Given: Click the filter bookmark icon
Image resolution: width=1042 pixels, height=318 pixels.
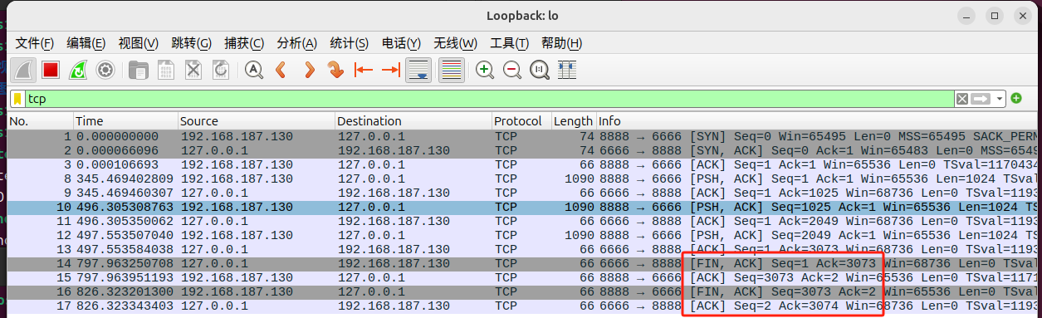Looking at the screenshot, I should tap(17, 99).
